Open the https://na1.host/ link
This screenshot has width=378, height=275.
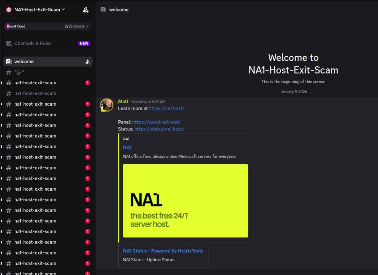(x=167, y=109)
